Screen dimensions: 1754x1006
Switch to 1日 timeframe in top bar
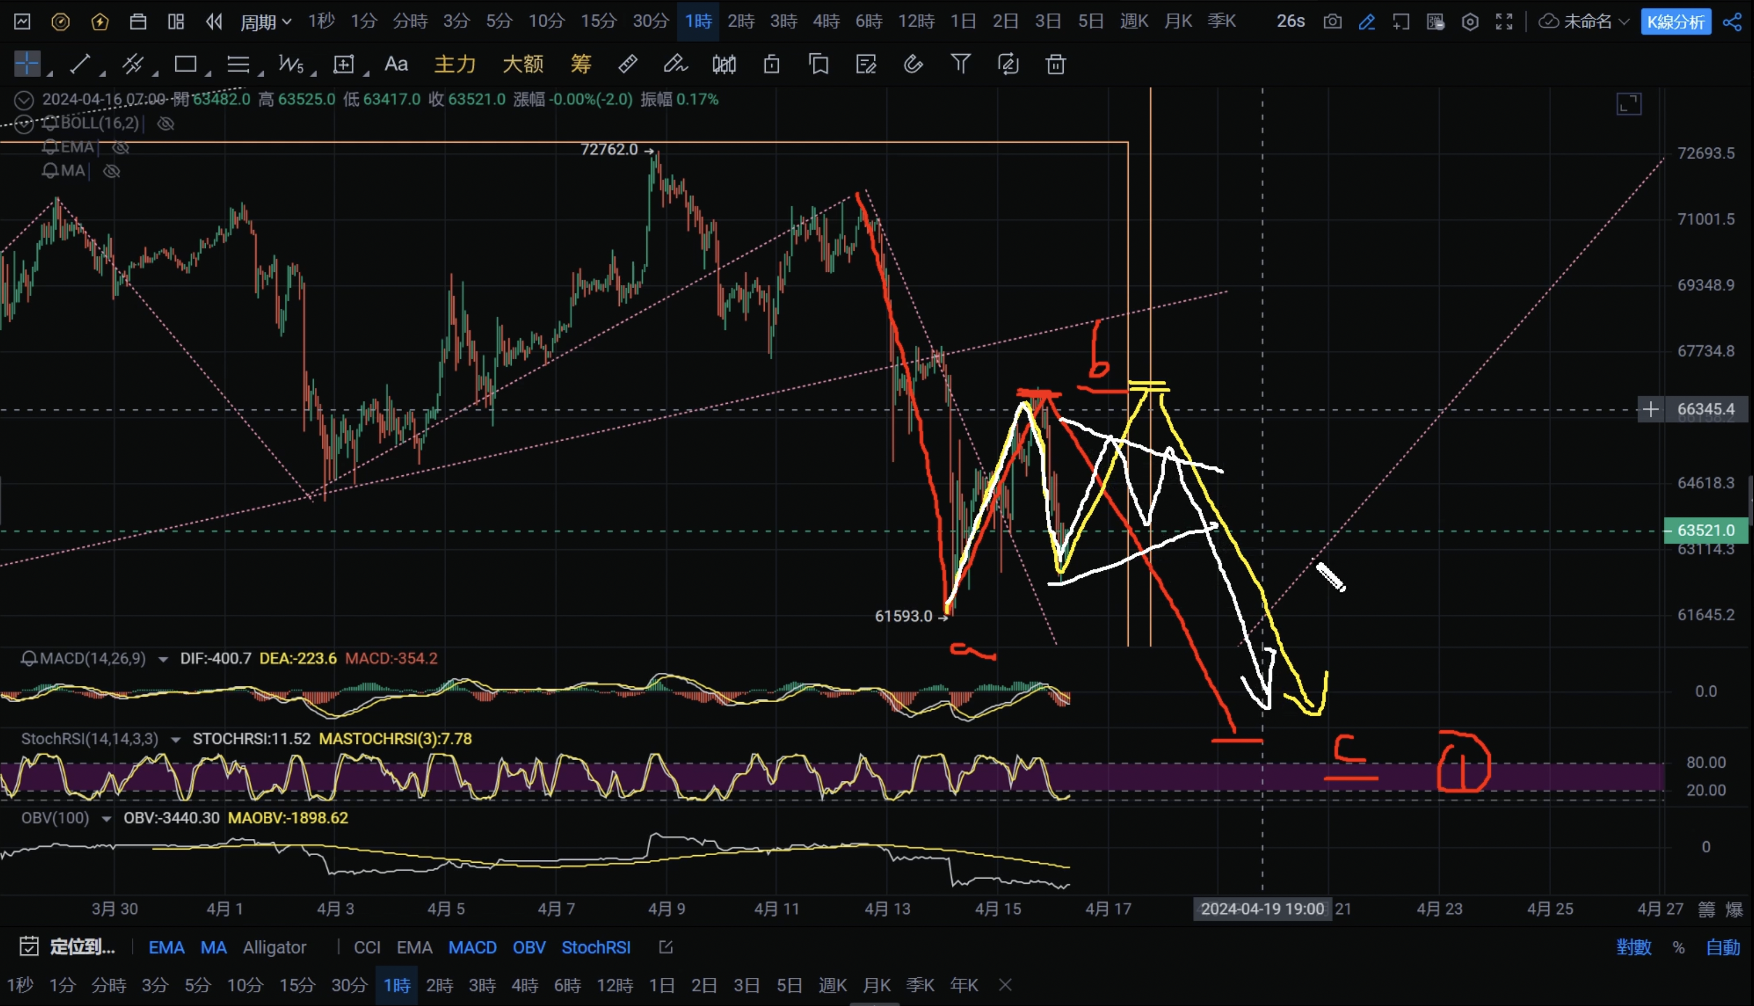tap(963, 21)
